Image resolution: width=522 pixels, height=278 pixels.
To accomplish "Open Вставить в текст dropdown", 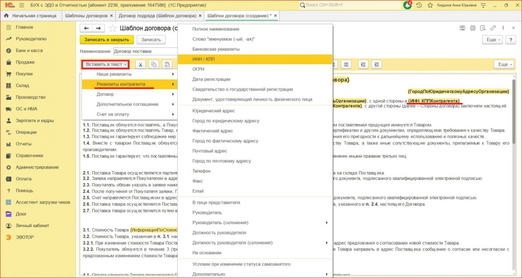I will 106,65.
